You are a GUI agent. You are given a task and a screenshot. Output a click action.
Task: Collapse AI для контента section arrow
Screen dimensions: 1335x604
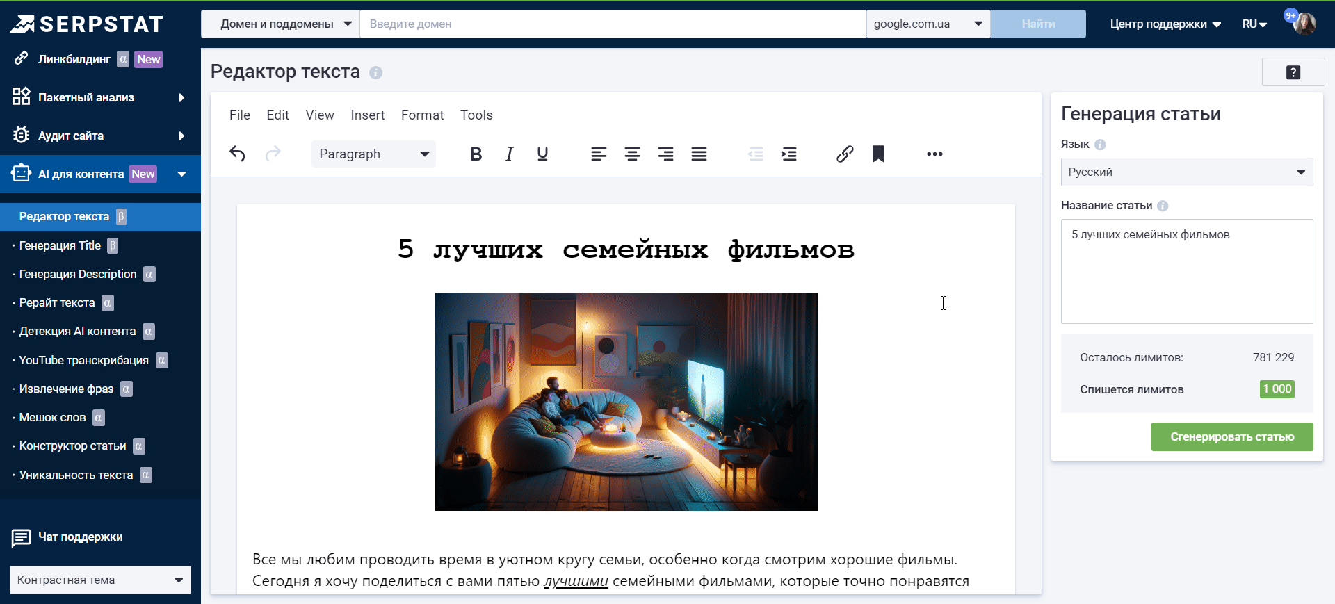click(x=181, y=174)
